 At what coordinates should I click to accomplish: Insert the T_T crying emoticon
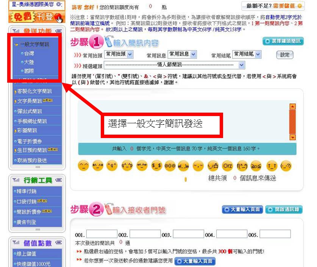pos(272,166)
